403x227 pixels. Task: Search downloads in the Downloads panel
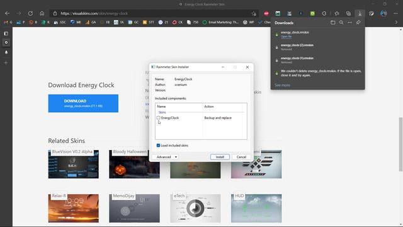pos(341,23)
